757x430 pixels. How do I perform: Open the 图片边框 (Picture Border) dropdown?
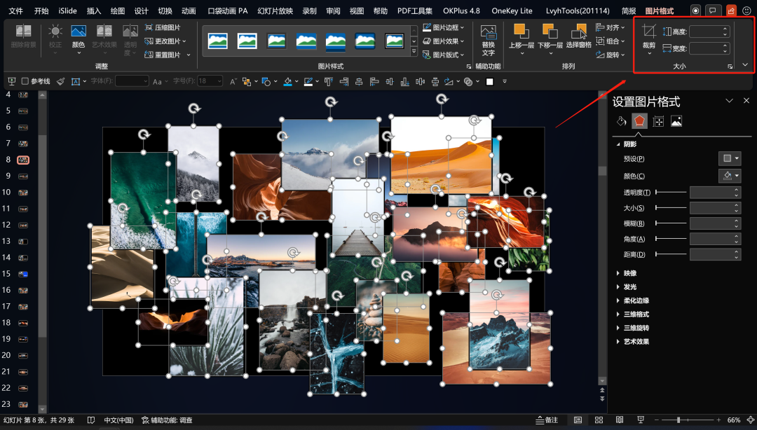coord(445,27)
